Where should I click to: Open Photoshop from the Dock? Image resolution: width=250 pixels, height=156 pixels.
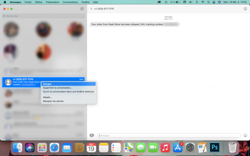[215, 148]
